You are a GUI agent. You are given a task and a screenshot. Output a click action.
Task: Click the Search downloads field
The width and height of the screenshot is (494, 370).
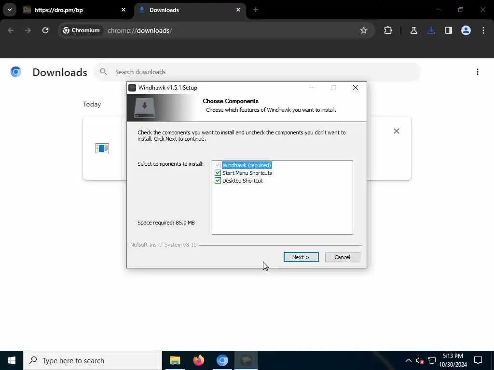tap(257, 72)
